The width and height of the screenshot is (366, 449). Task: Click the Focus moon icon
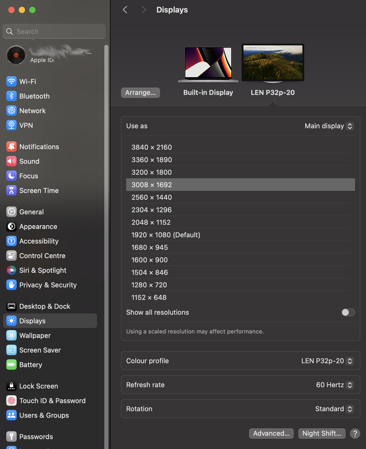pyautogui.click(x=11, y=176)
